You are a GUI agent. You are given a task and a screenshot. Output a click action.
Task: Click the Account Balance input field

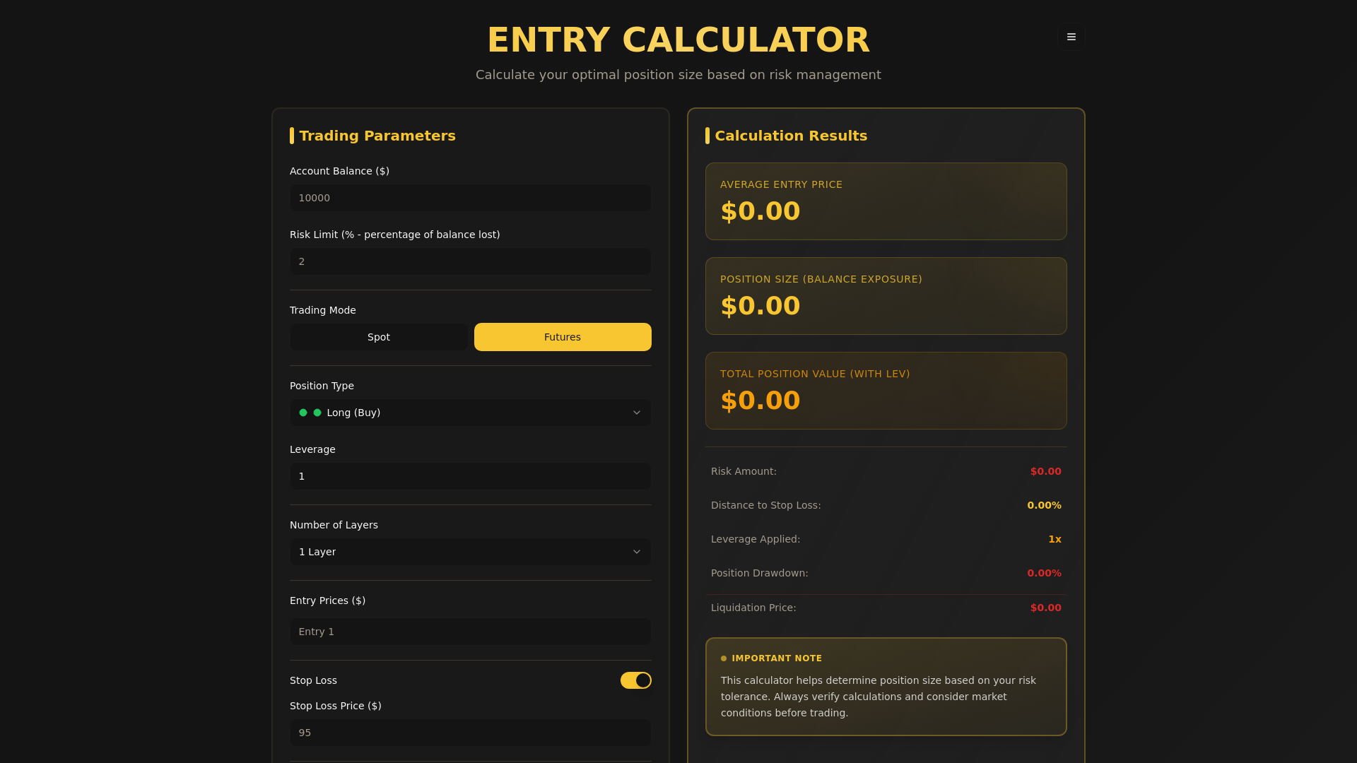coord(470,198)
